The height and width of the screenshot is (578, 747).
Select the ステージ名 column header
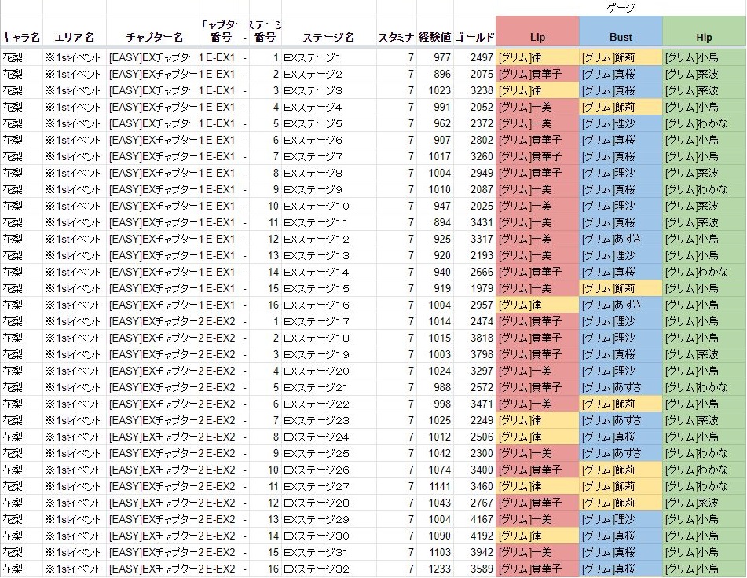tap(328, 37)
